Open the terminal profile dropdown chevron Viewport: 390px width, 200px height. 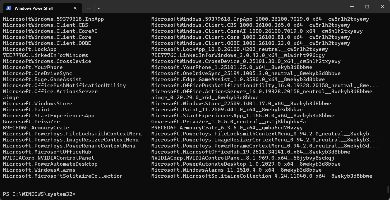(x=99, y=8)
